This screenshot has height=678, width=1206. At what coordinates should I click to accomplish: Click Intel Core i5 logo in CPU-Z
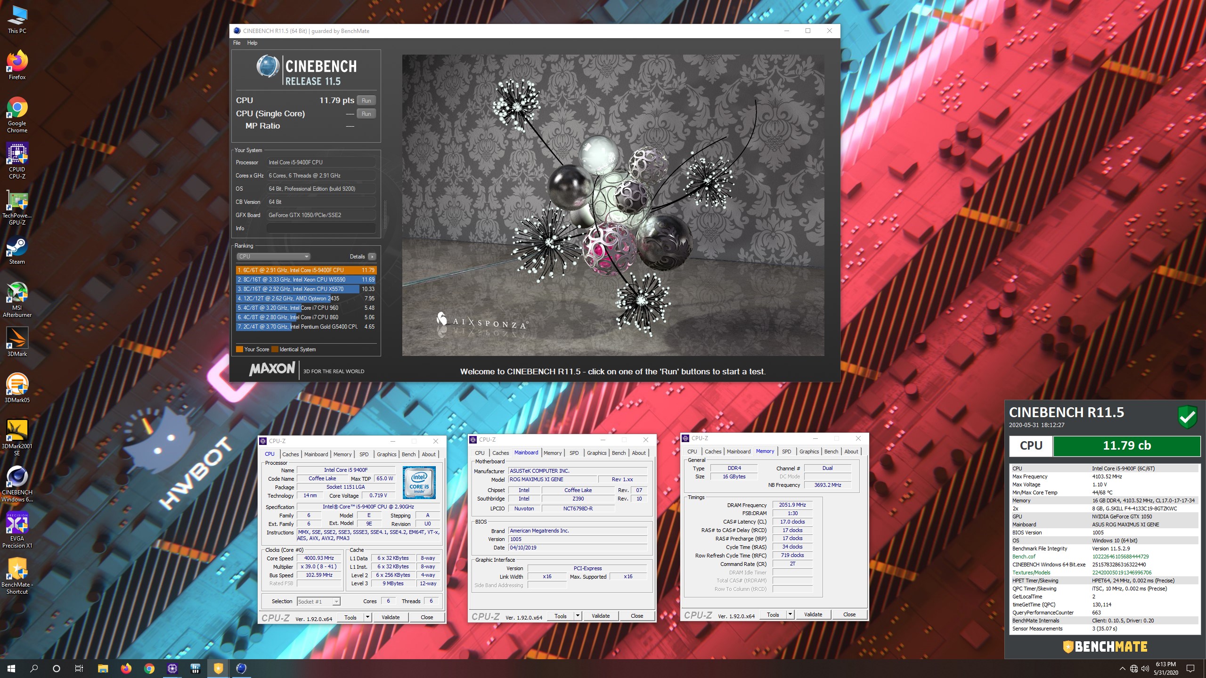click(419, 483)
